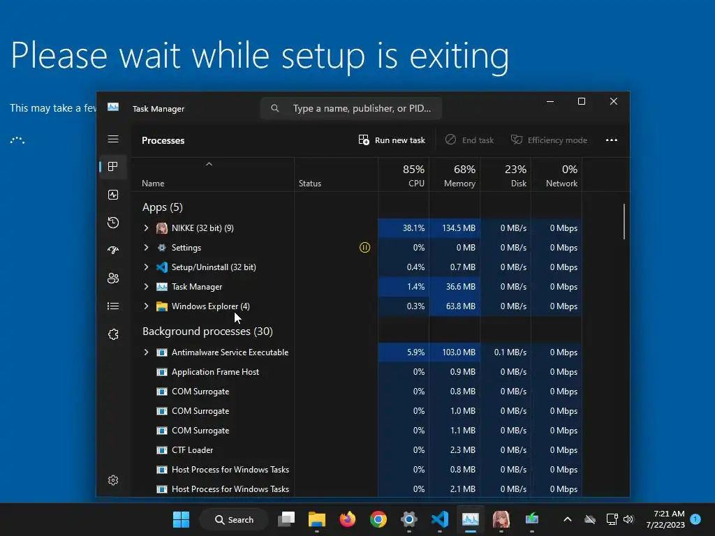Open the taskbar Search box

[x=235, y=519]
